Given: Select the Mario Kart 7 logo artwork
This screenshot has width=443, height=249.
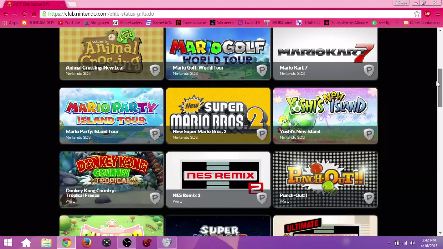Looking at the screenshot, I should coord(325,53).
